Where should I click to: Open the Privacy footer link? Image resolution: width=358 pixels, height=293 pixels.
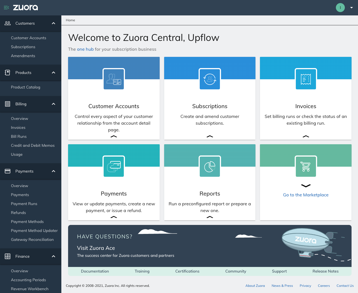305,286
